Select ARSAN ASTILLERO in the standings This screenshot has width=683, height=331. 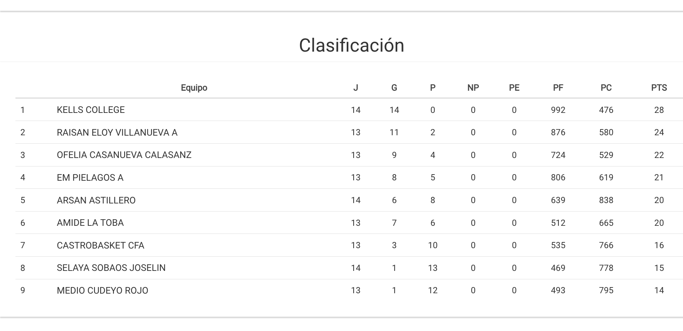point(96,200)
